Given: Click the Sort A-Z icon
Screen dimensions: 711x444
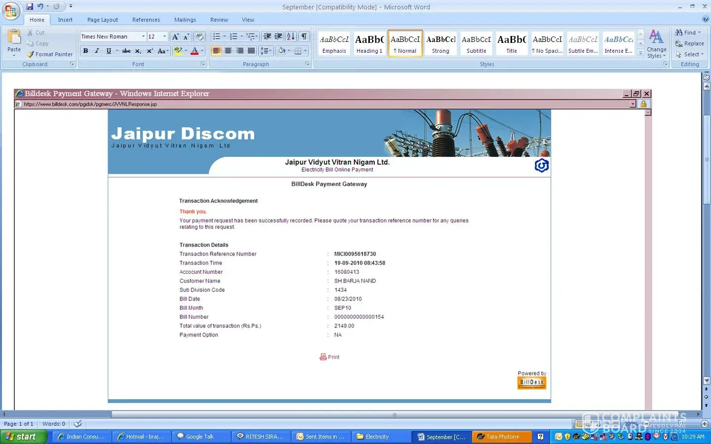Looking at the screenshot, I should pyautogui.click(x=291, y=37).
